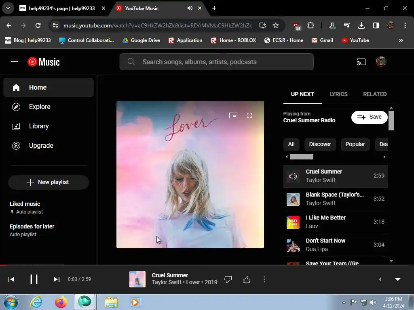Pause the current song
This screenshot has height=310, width=414.
point(34,279)
